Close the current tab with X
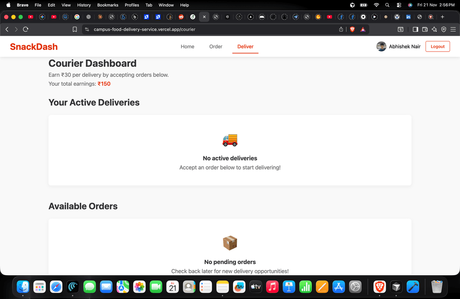The image size is (460, 299). click(x=204, y=17)
